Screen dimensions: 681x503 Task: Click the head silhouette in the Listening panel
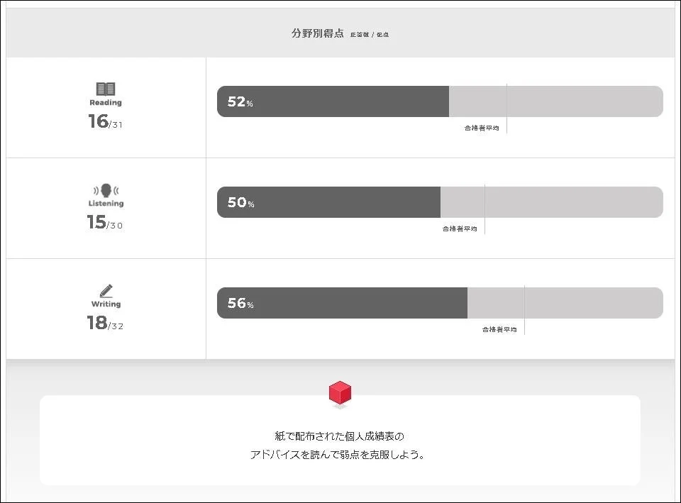pyautogui.click(x=105, y=189)
